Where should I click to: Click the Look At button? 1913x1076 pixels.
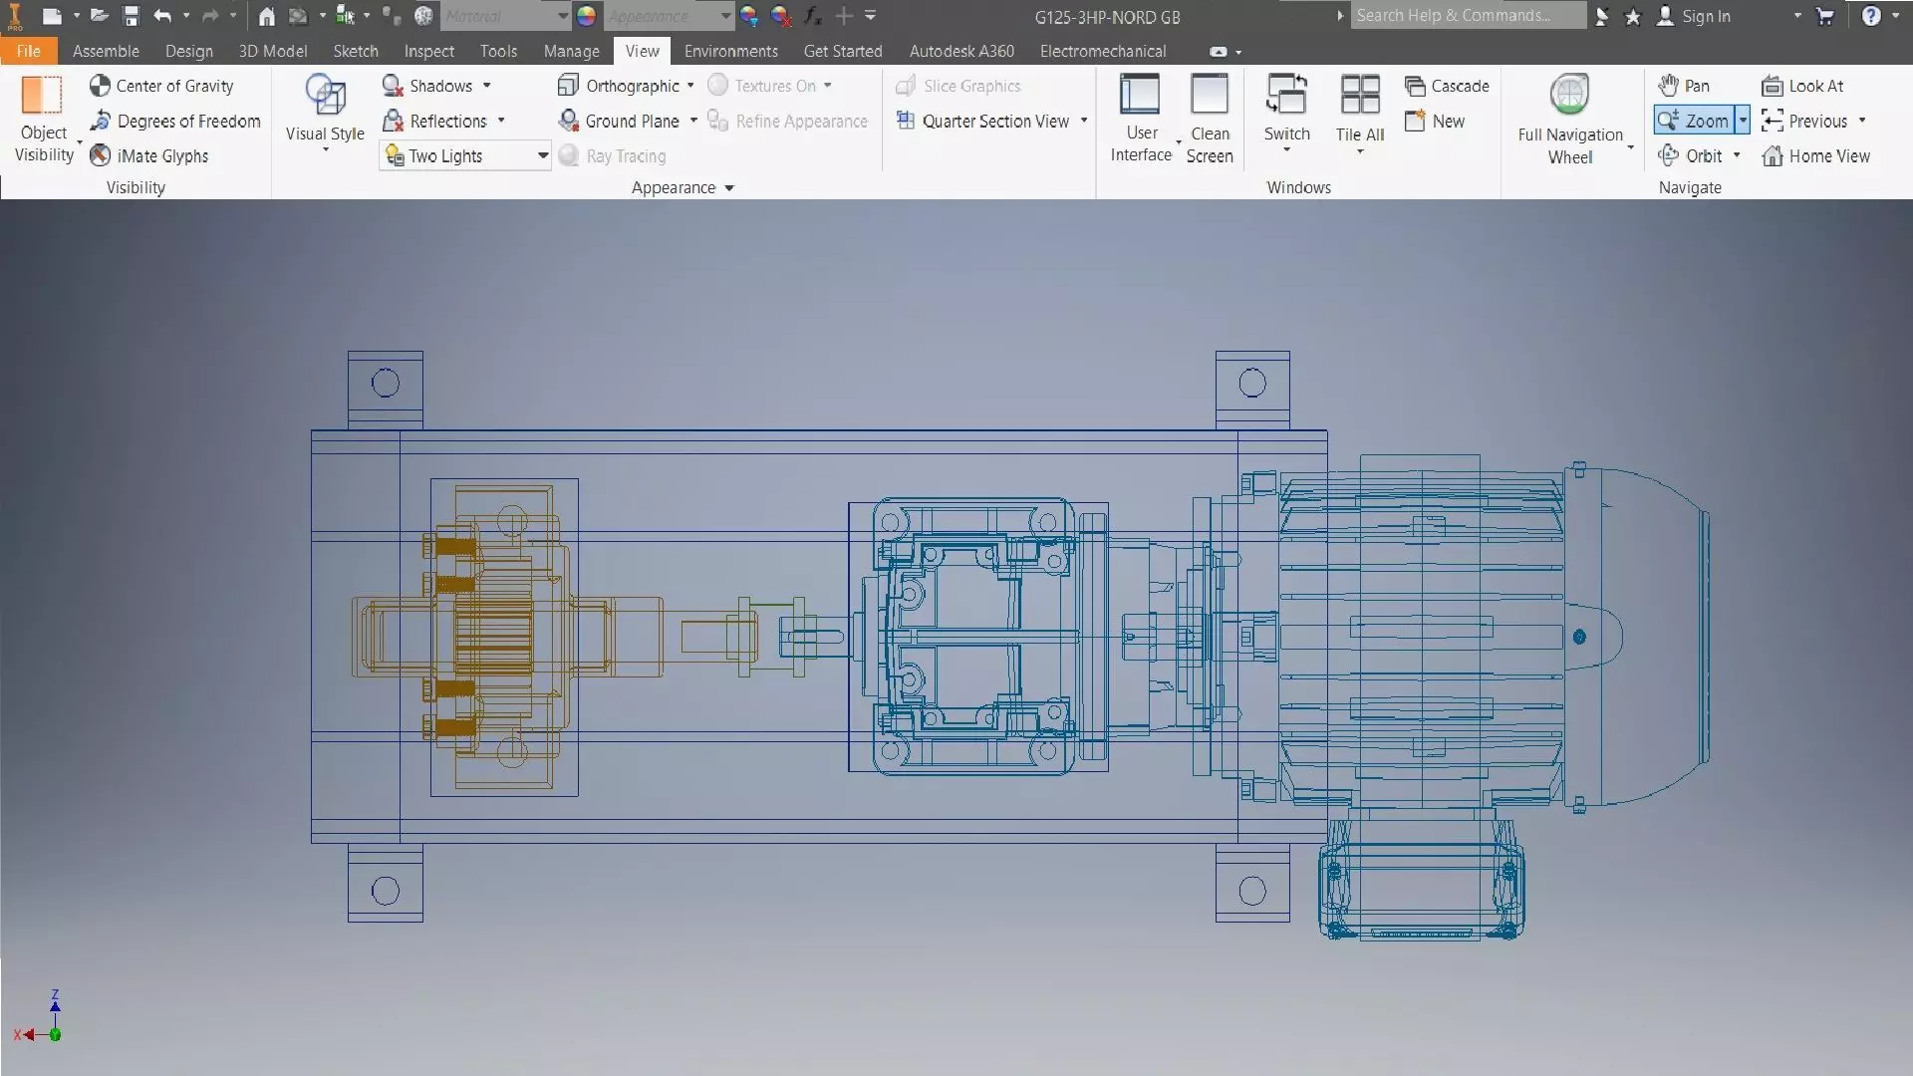[x=1802, y=86]
